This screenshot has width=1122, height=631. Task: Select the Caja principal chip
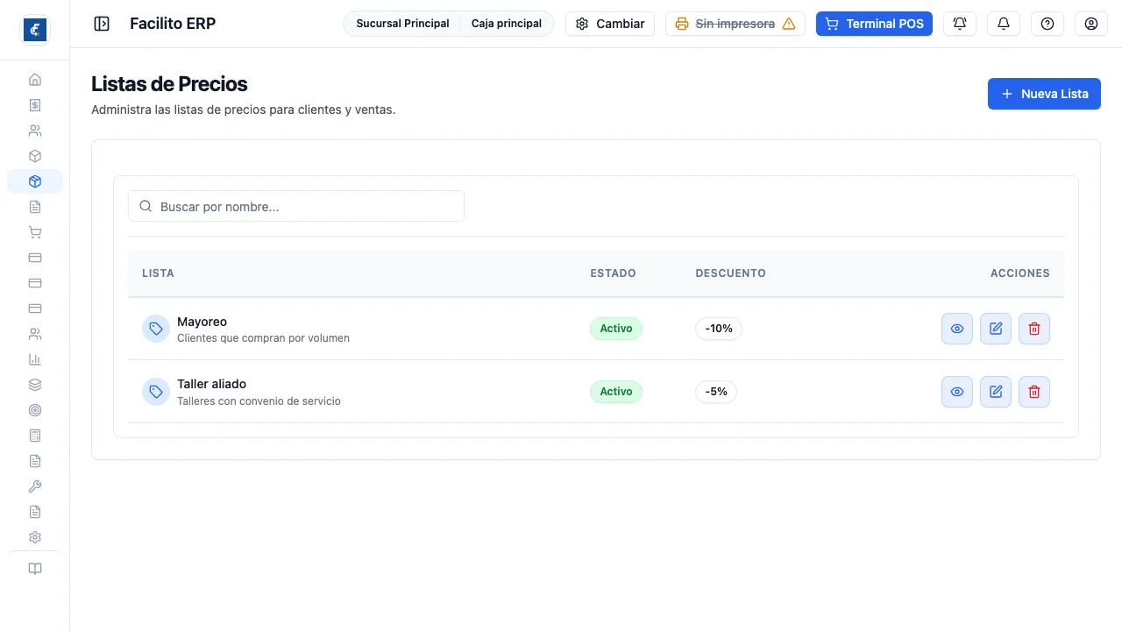[x=507, y=24]
